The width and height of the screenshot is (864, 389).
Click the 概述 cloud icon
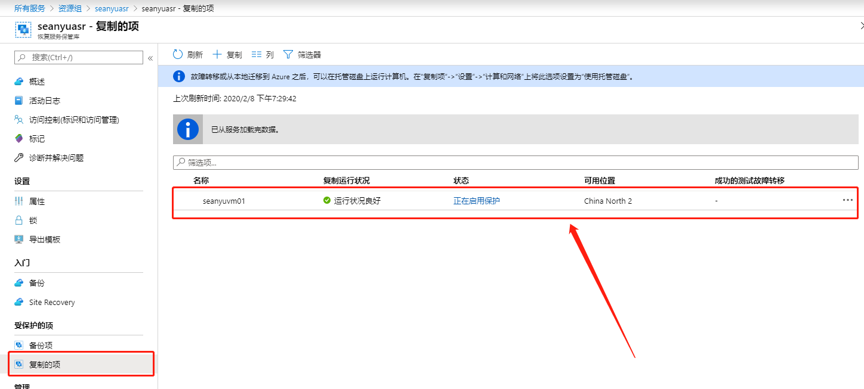point(18,82)
